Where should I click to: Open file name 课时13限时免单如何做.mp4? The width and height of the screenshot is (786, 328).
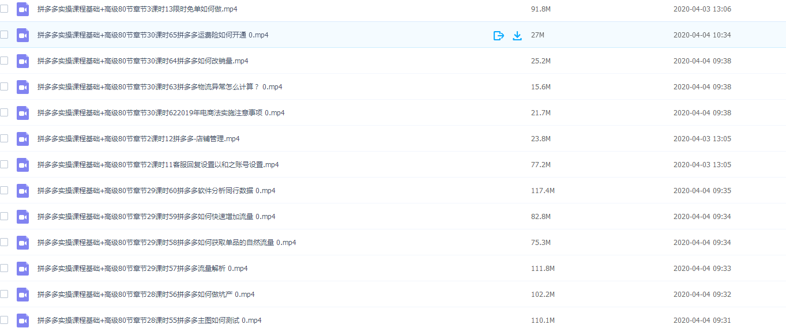click(137, 9)
